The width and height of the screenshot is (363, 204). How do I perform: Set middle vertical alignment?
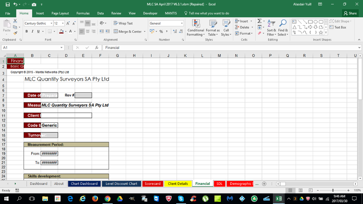88,23
